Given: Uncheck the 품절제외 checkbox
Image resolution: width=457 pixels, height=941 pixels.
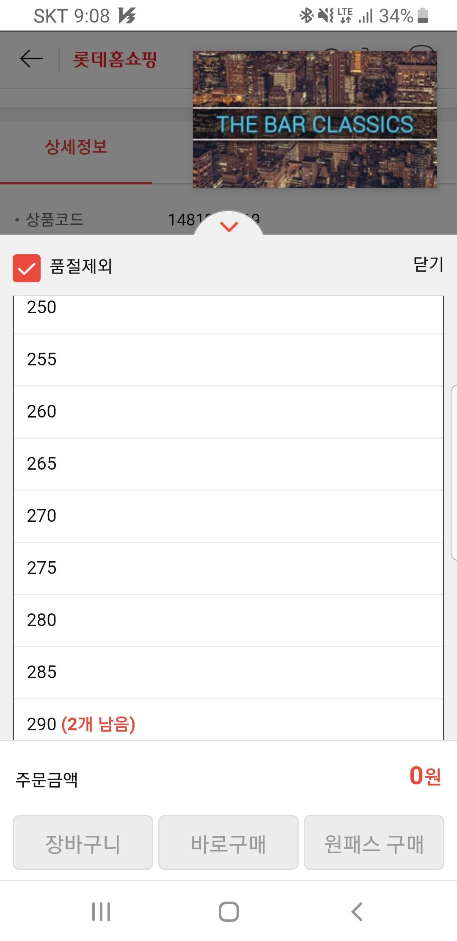Looking at the screenshot, I should pos(27,268).
